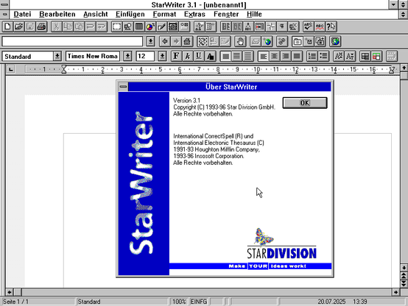
Task: Open the Hilfe menu
Action: coord(254,14)
